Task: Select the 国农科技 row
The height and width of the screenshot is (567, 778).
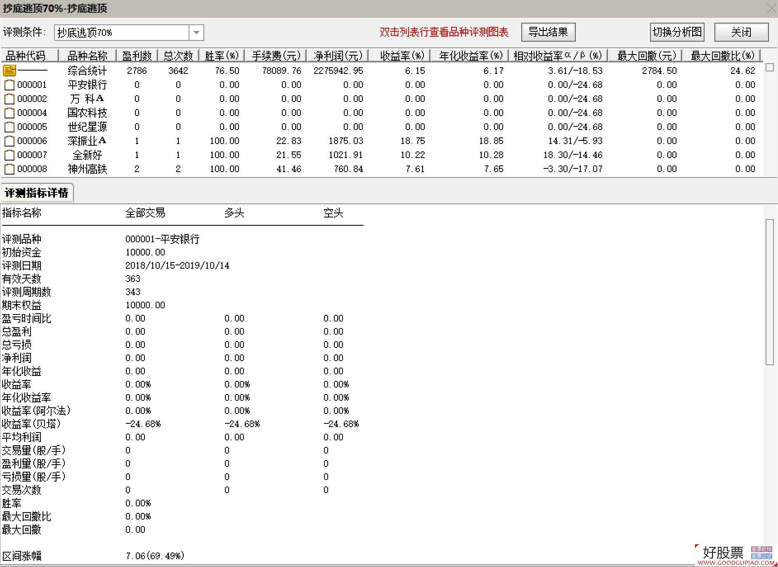Action: [x=381, y=113]
